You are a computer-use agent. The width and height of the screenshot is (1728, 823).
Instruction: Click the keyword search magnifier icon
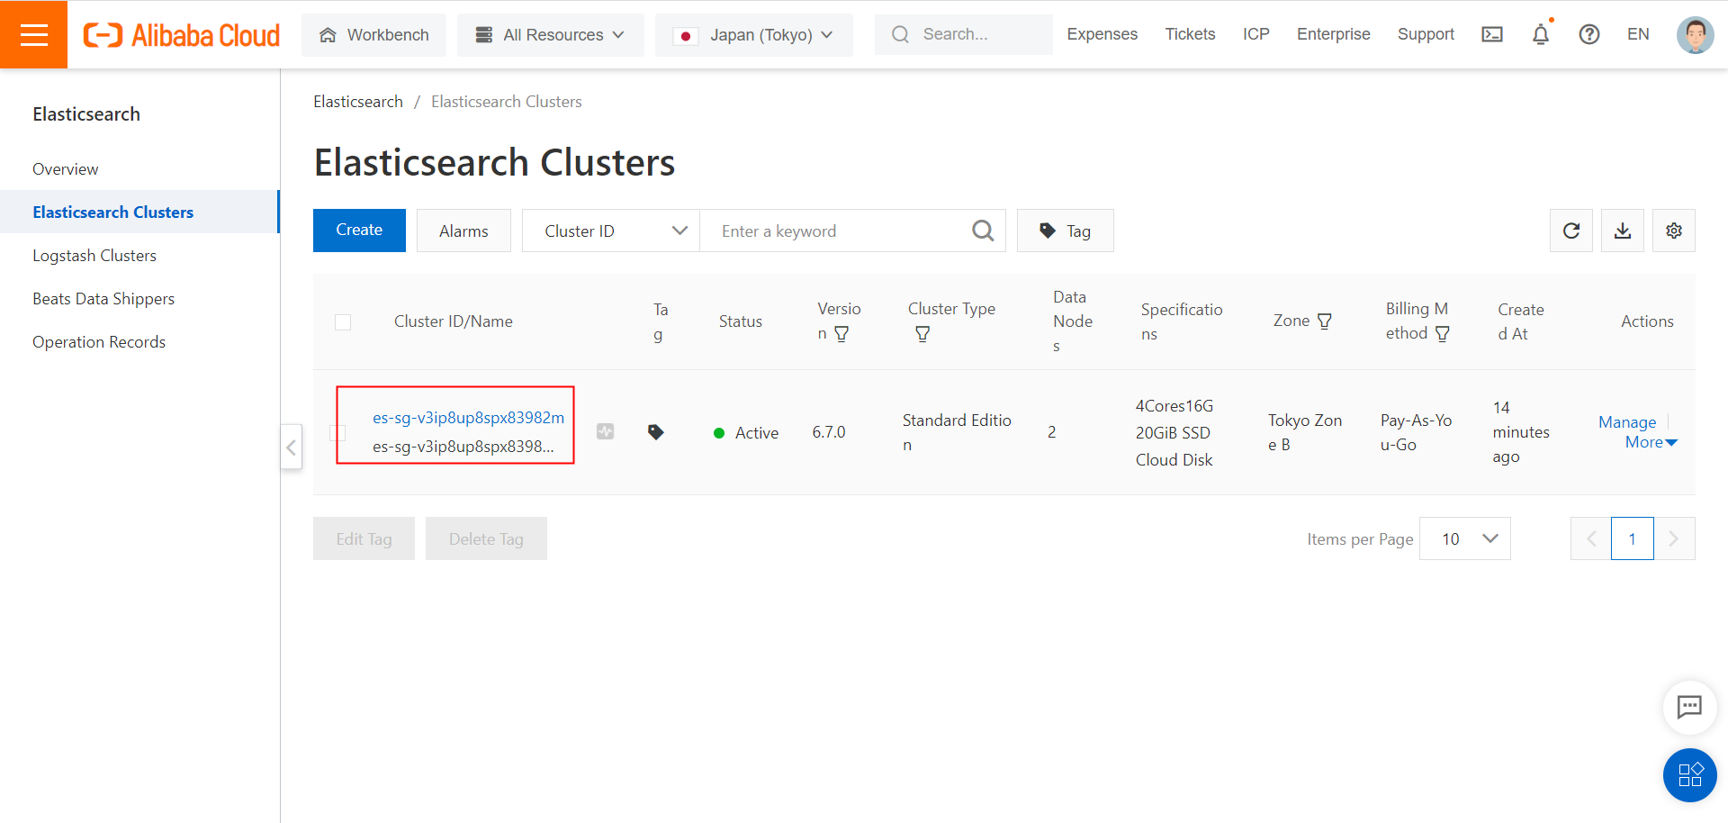(x=983, y=231)
